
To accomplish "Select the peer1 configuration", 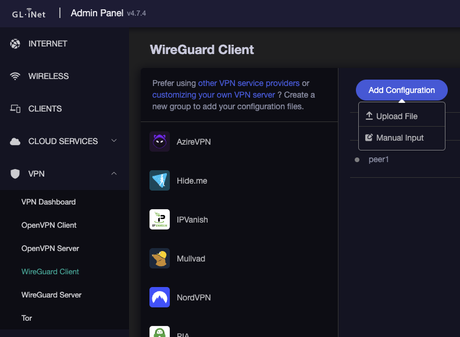I will (x=379, y=159).
